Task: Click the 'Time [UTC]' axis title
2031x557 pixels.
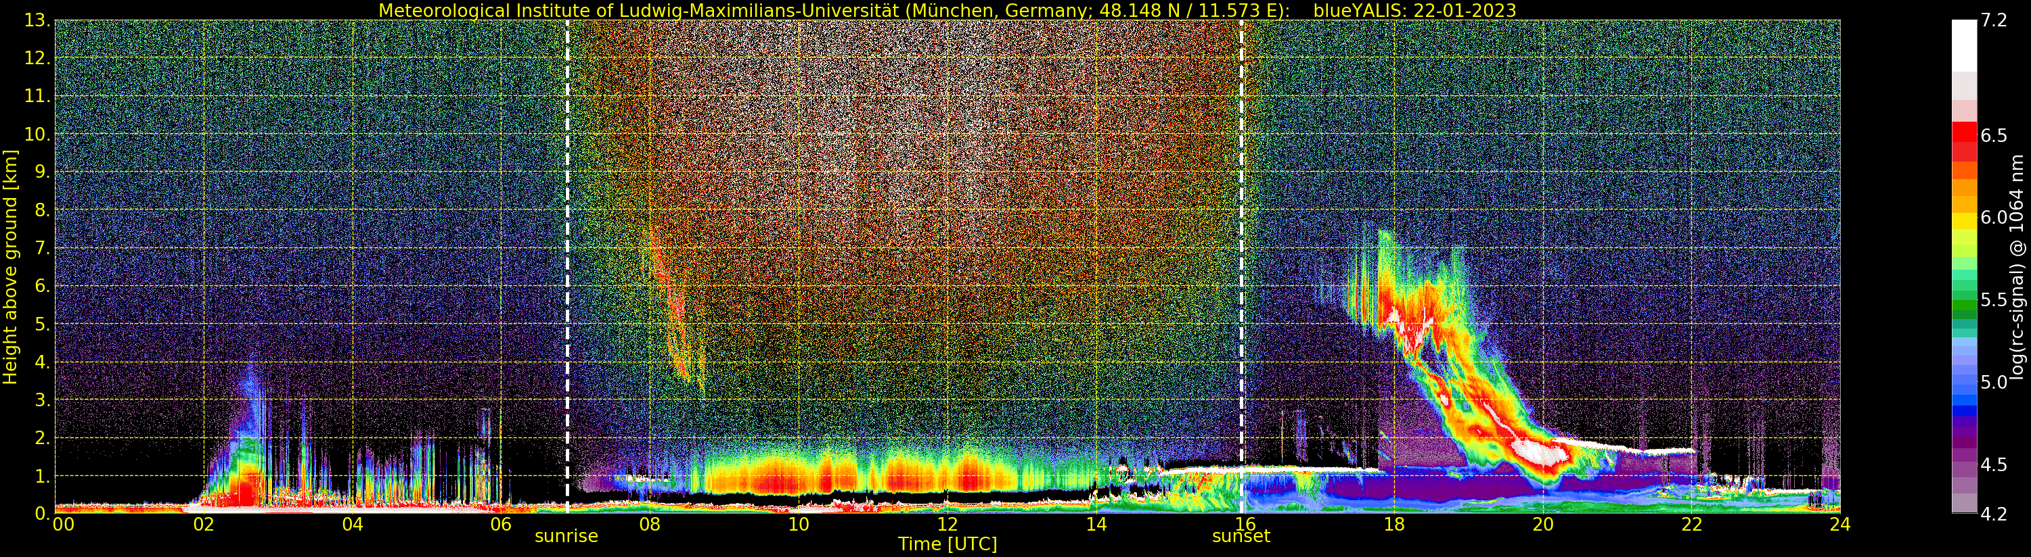Action: (x=947, y=544)
